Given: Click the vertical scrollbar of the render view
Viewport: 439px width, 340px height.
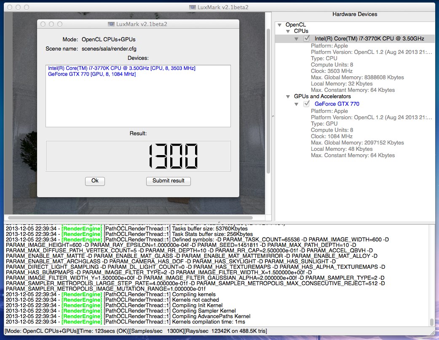Looking at the screenshot, I should [268, 101].
